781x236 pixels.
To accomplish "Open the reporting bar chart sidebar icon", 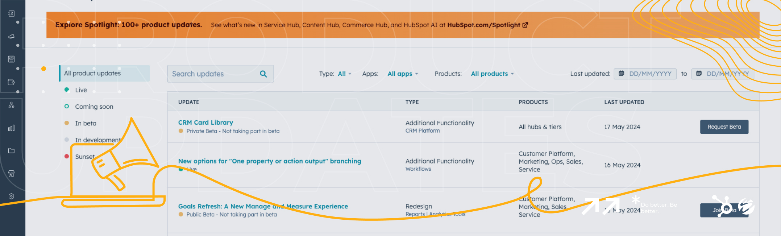I will (x=11, y=128).
